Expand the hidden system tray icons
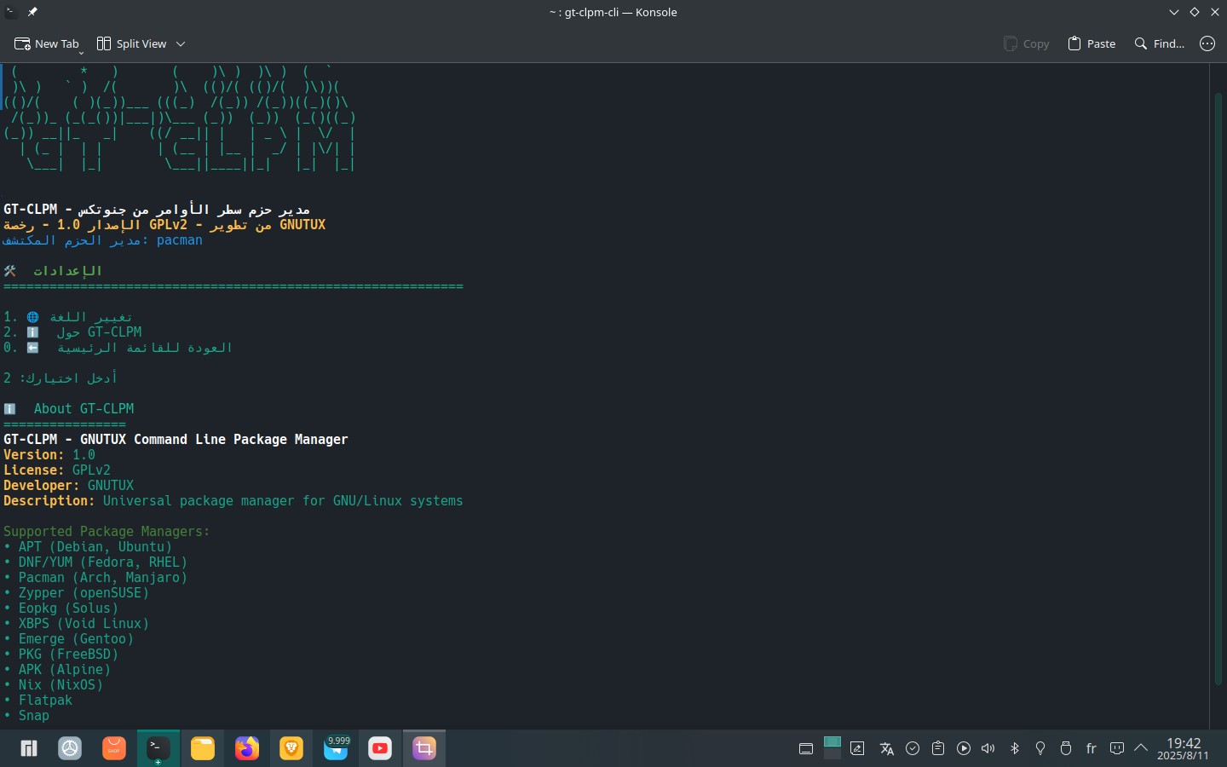The image size is (1227, 767). (1141, 748)
